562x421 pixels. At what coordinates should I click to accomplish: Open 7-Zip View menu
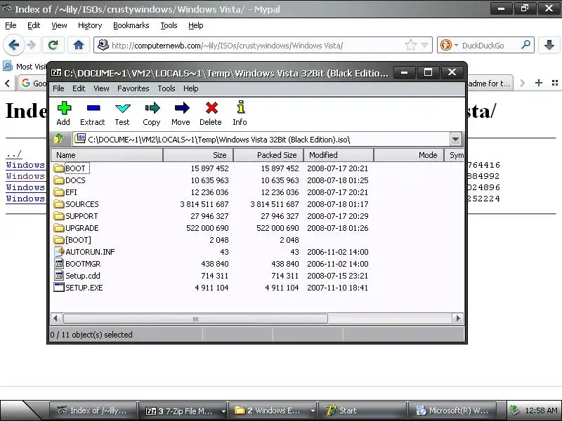101,88
